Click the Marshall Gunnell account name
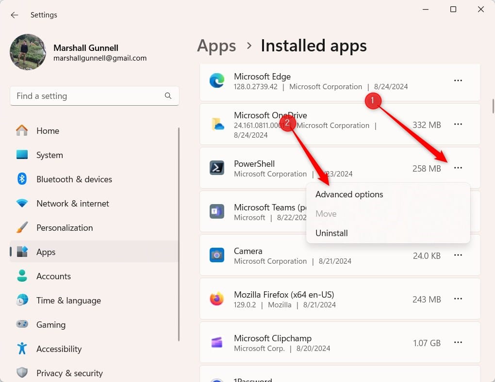This screenshot has height=382, width=495. click(86, 48)
